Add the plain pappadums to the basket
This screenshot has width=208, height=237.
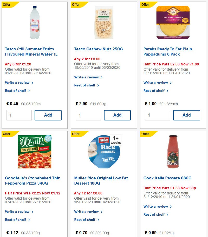(x=187, y=115)
